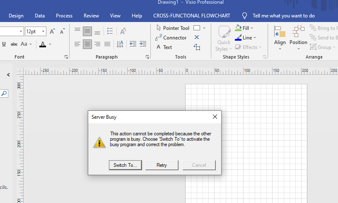Open the Cross-Functional Flowchart tab
This screenshot has height=203, width=338.
[192, 16]
